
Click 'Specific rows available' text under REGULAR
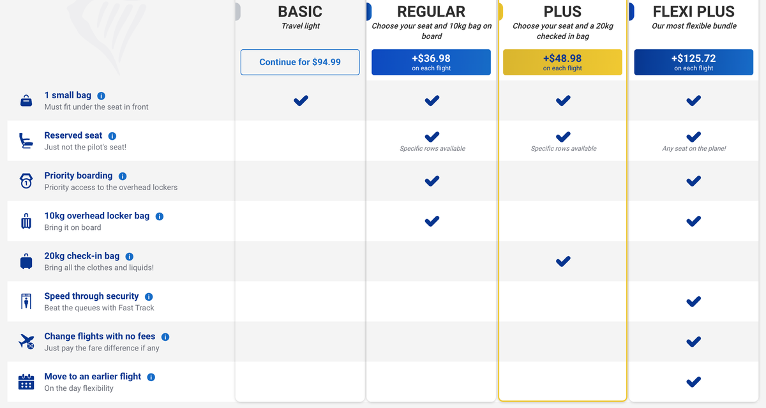(431, 148)
